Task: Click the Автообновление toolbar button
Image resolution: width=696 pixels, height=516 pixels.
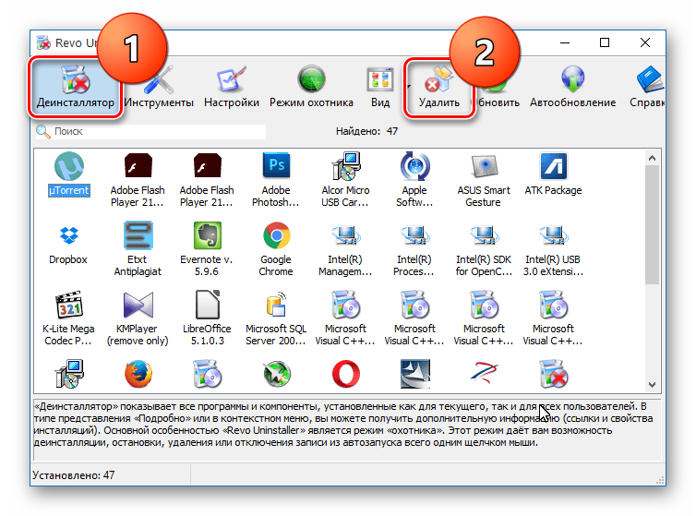Action: pos(572,88)
